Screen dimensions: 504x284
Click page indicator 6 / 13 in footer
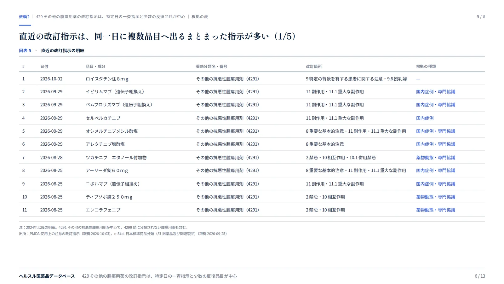(480, 276)
